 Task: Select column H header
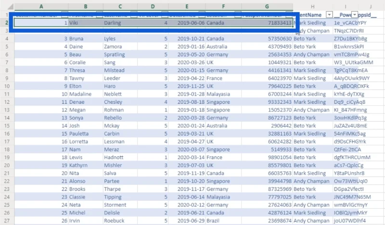click(x=312, y=7)
